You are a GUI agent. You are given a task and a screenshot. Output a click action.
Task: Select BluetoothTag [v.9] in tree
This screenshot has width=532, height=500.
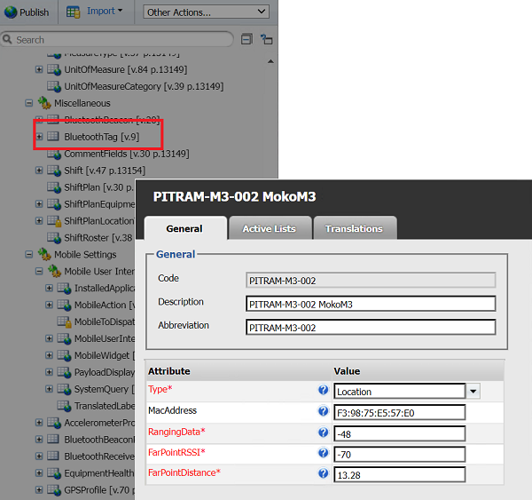pyautogui.click(x=102, y=137)
